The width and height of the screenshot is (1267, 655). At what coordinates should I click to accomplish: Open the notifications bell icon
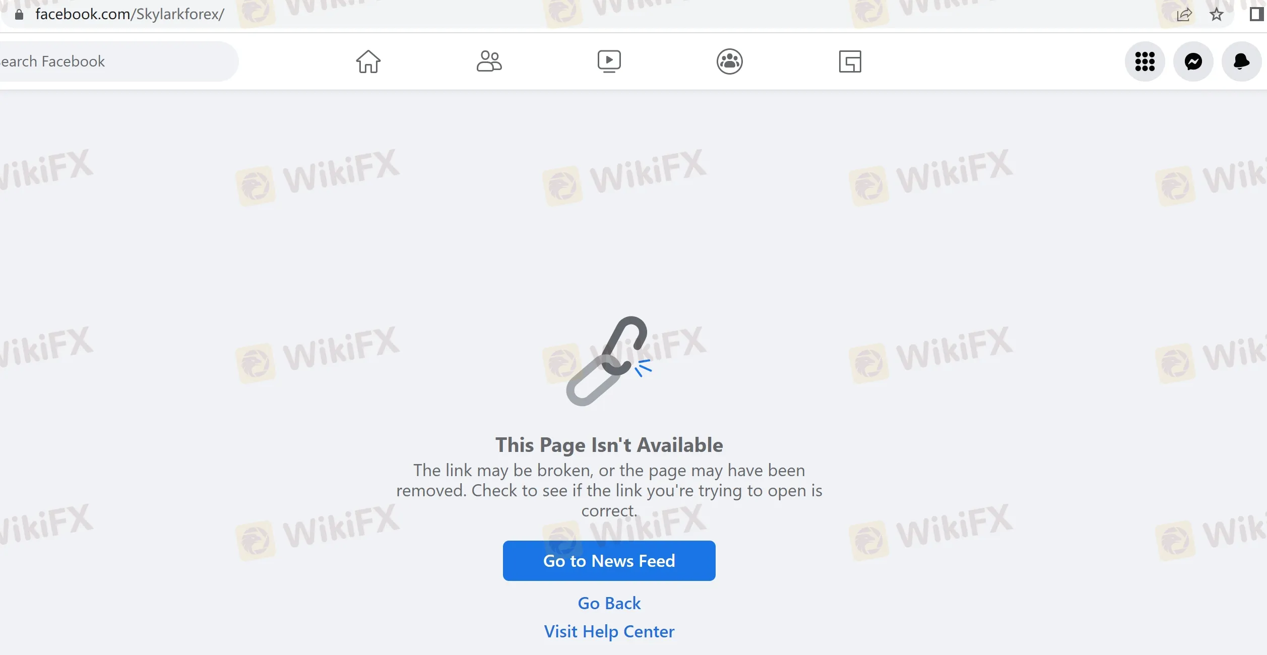pos(1241,61)
